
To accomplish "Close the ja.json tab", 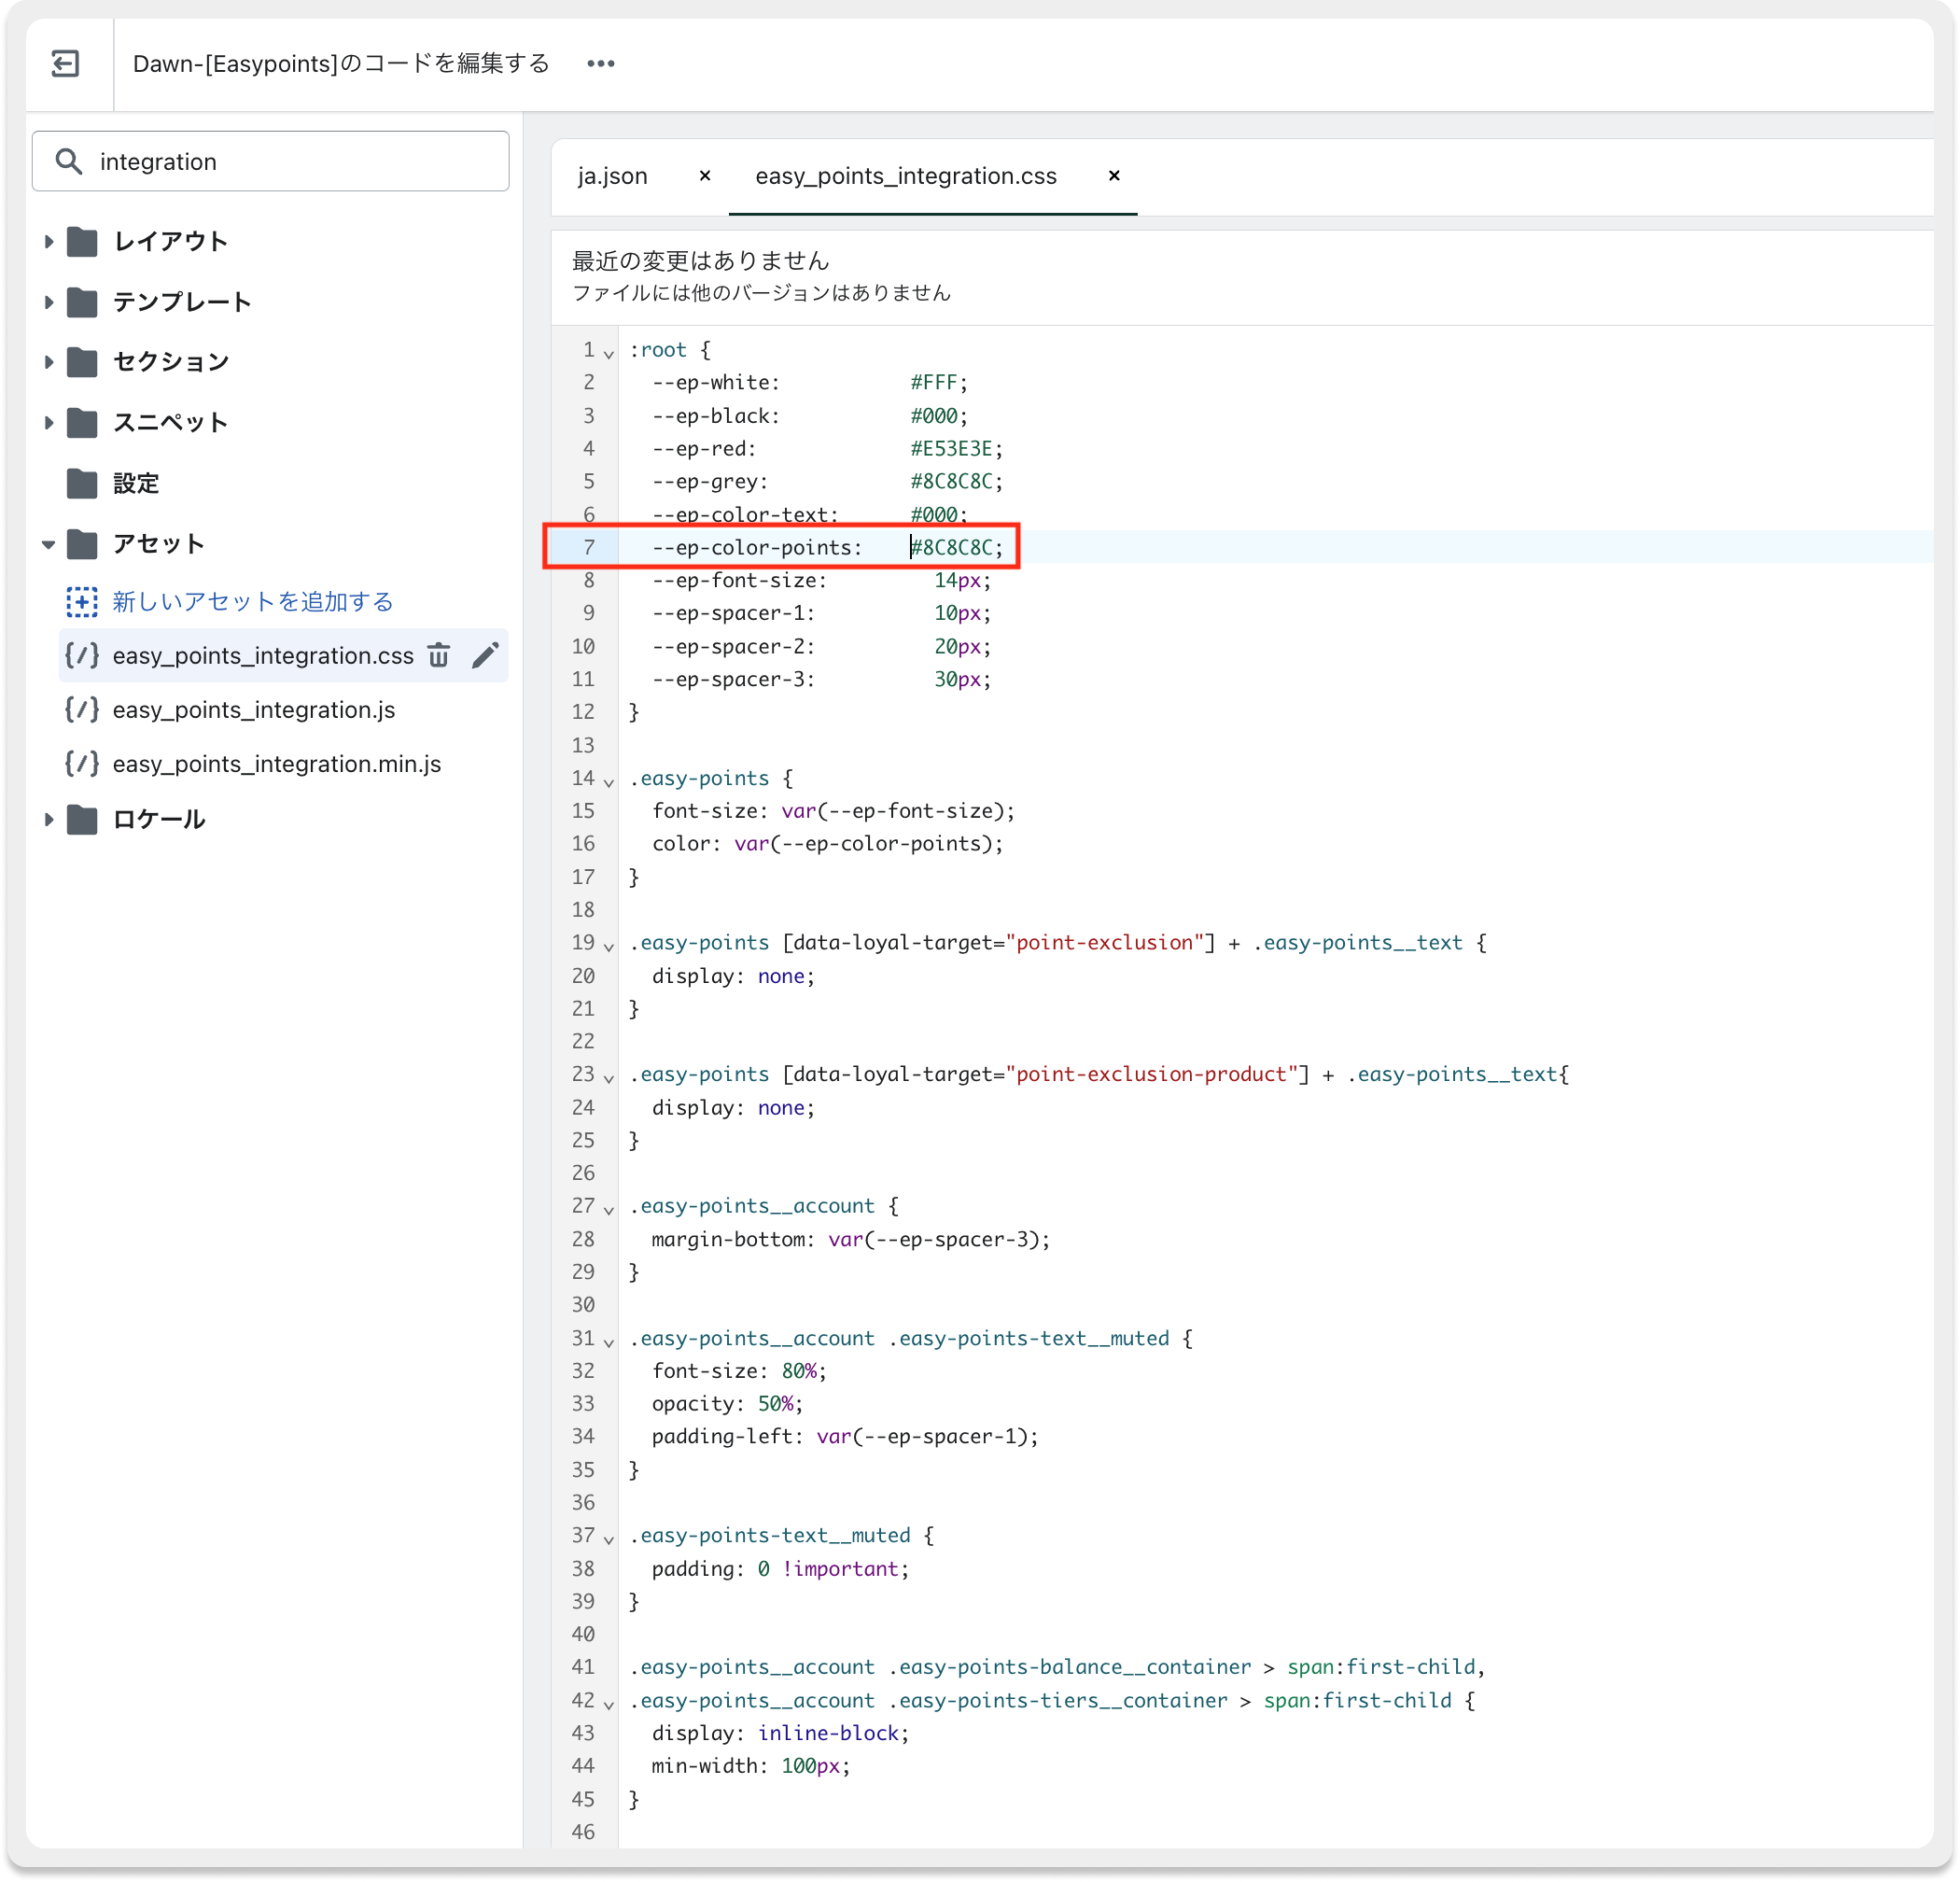I will pos(704,176).
